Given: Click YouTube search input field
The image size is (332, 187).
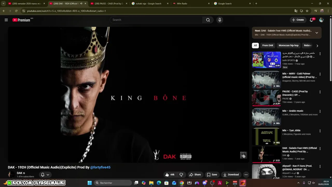Looking at the screenshot, I should pyautogui.click(x=156, y=20).
